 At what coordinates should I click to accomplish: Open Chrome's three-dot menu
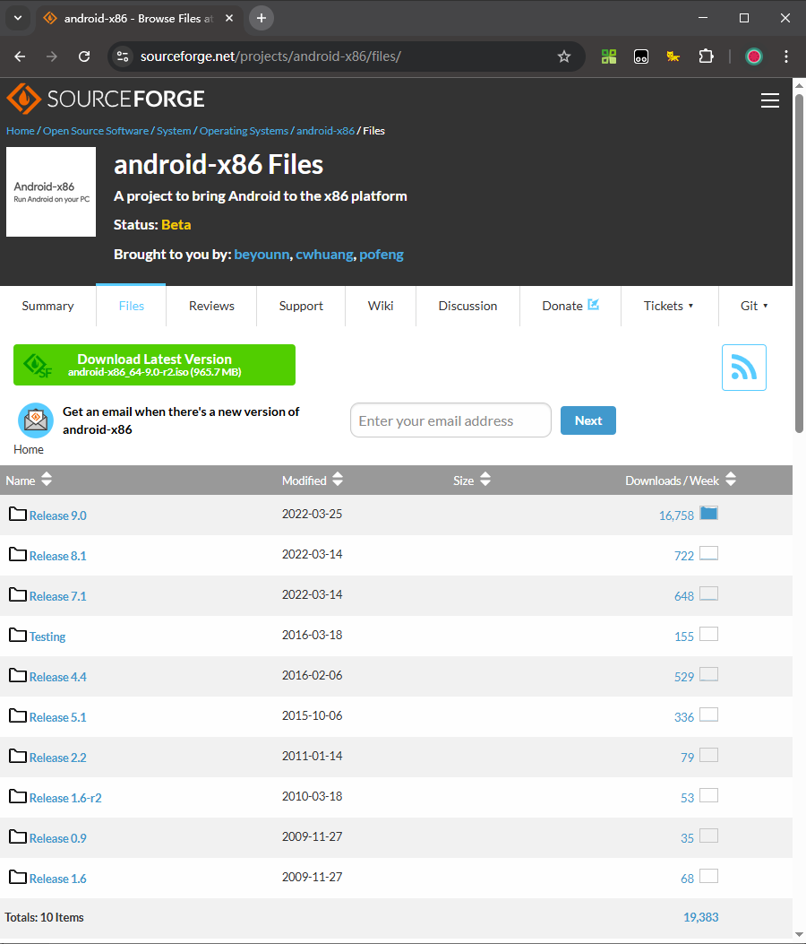(786, 56)
